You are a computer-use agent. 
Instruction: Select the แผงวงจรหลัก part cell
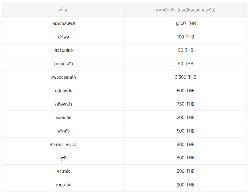coord(63,77)
